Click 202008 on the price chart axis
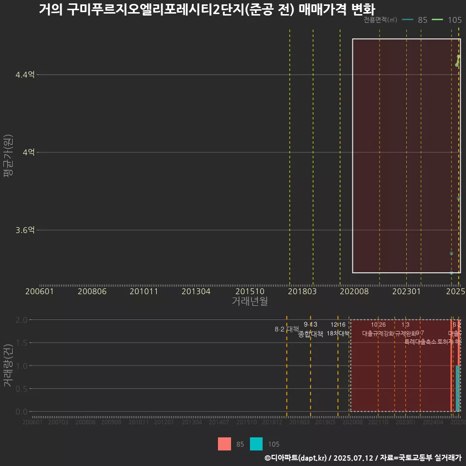466x466 pixels. click(354, 291)
